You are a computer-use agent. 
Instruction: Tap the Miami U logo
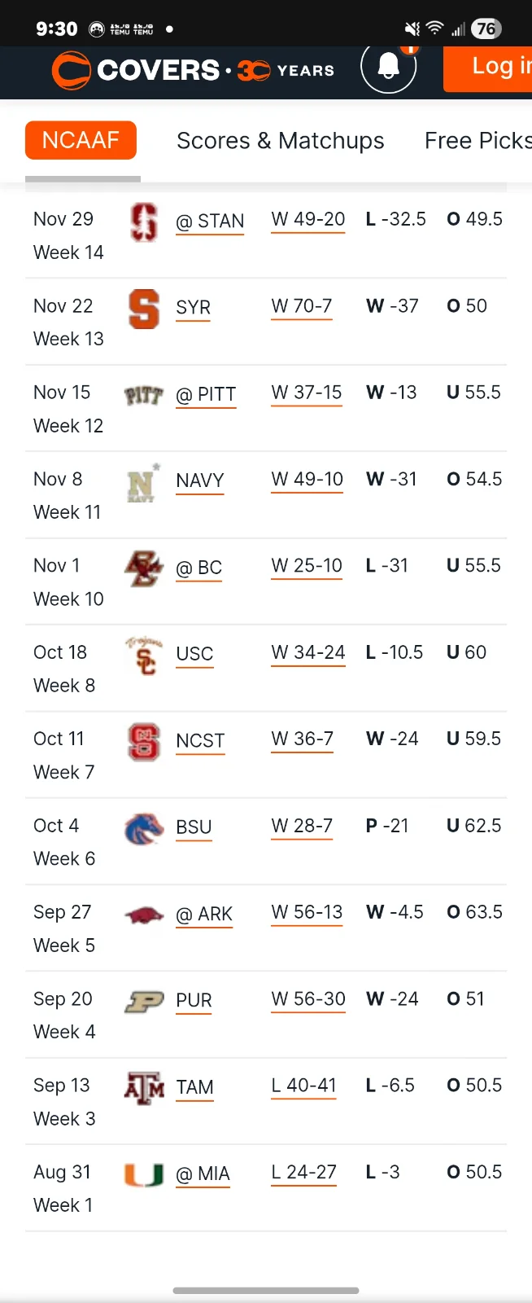(144, 1174)
